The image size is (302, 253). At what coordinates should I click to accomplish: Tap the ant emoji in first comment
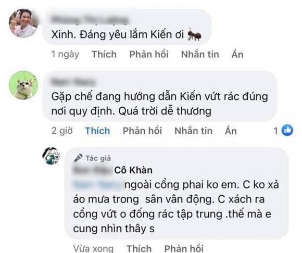pos(194,34)
